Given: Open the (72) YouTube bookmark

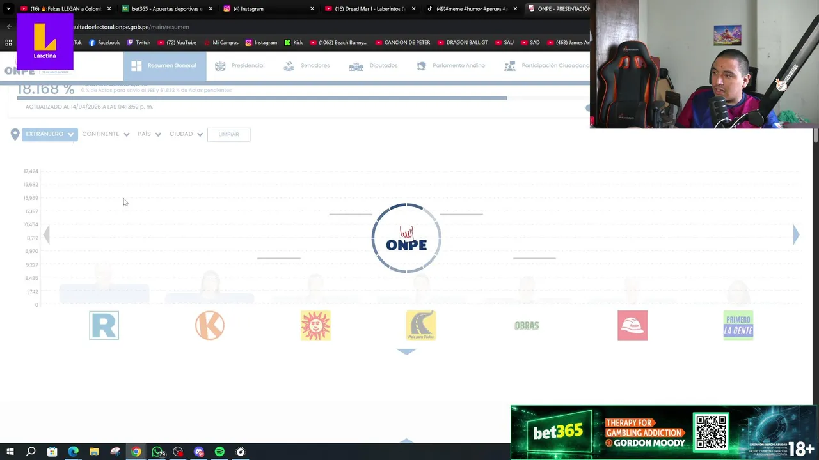Looking at the screenshot, I should [177, 43].
